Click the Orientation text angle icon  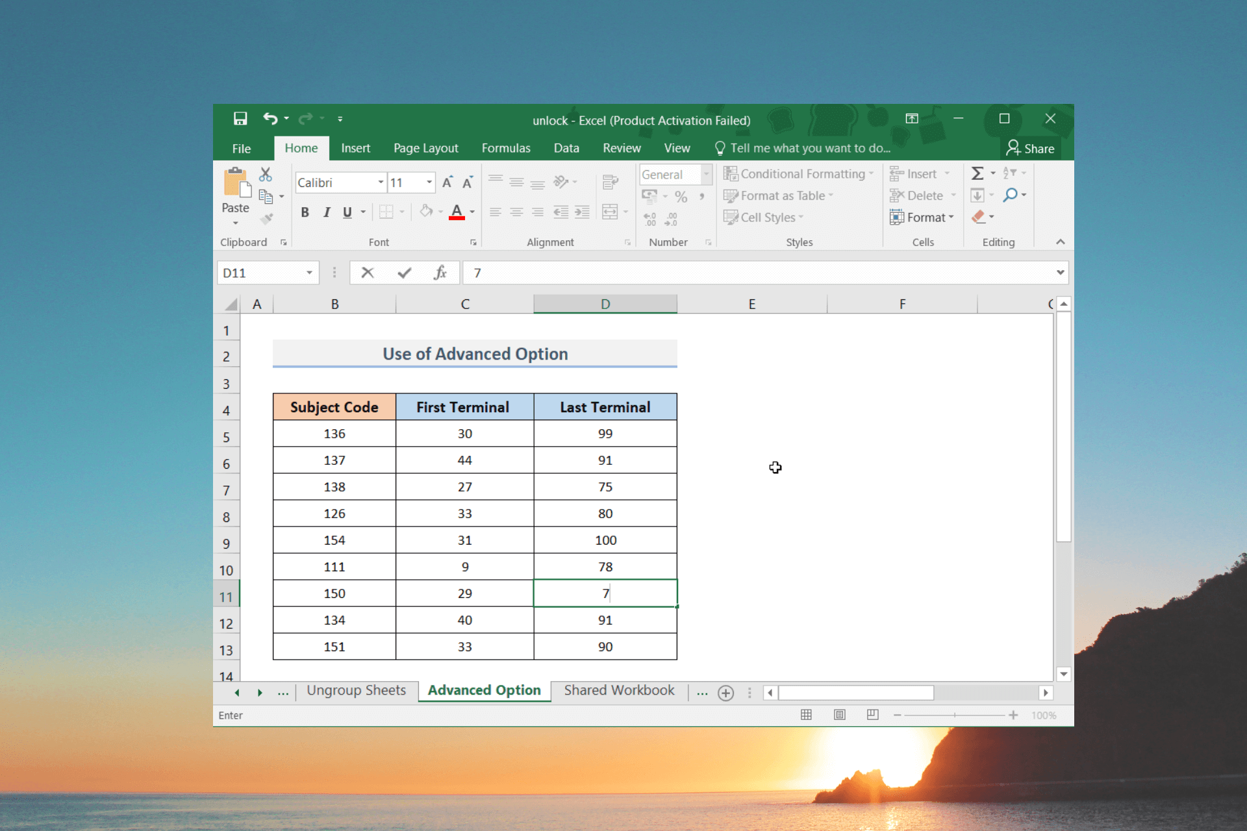point(561,182)
